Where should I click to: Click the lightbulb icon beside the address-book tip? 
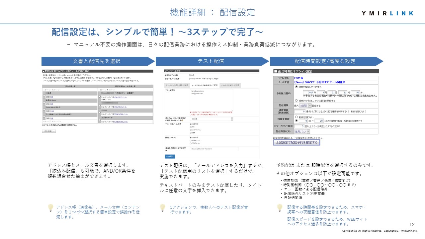tap(50, 208)
